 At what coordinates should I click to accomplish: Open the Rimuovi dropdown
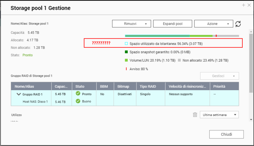[131, 24]
